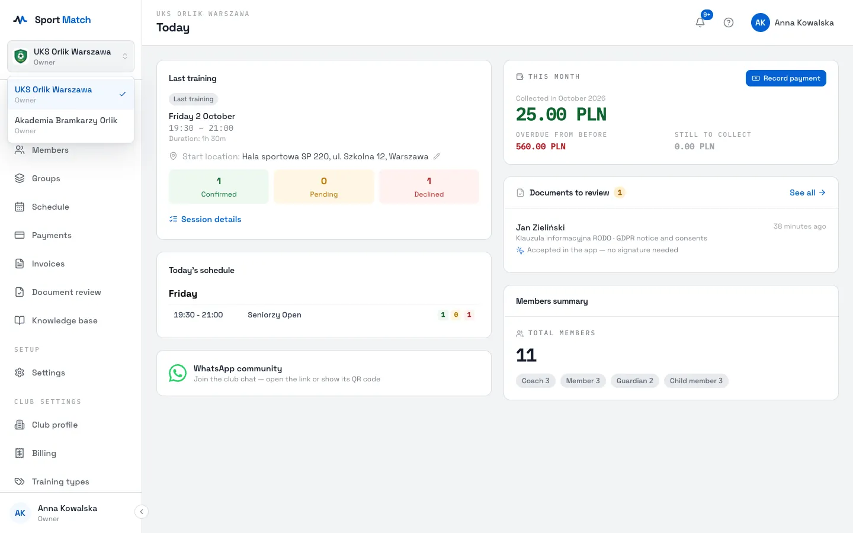The width and height of the screenshot is (853, 533).
Task: Click the WhatsApp logo icon
Action: [178, 373]
